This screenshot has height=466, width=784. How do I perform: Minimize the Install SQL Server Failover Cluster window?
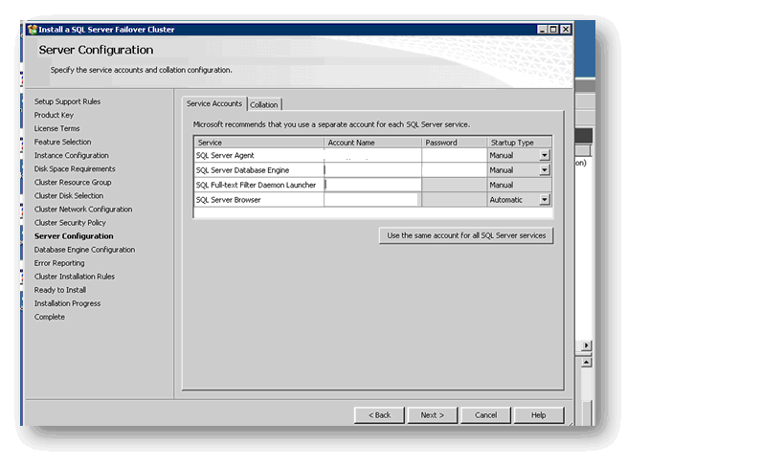point(542,30)
